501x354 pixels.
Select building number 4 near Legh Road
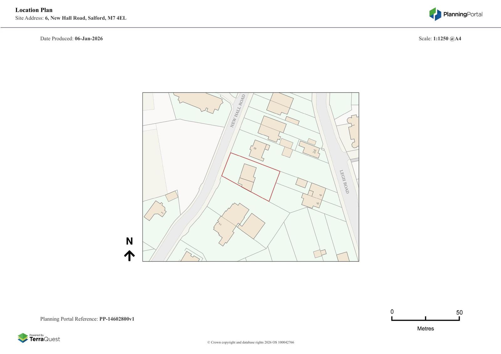tap(319, 192)
